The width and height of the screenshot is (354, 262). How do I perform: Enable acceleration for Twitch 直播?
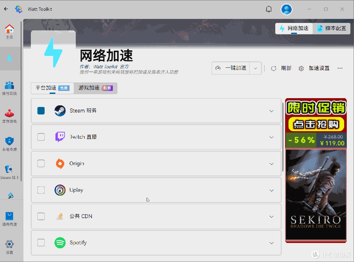point(41,137)
